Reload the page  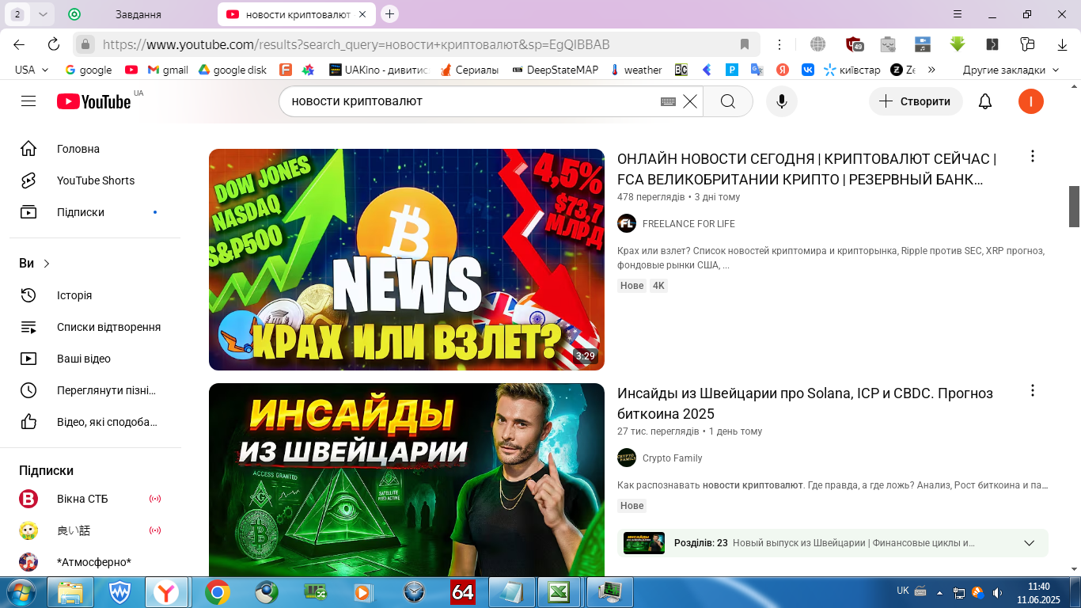[x=54, y=44]
